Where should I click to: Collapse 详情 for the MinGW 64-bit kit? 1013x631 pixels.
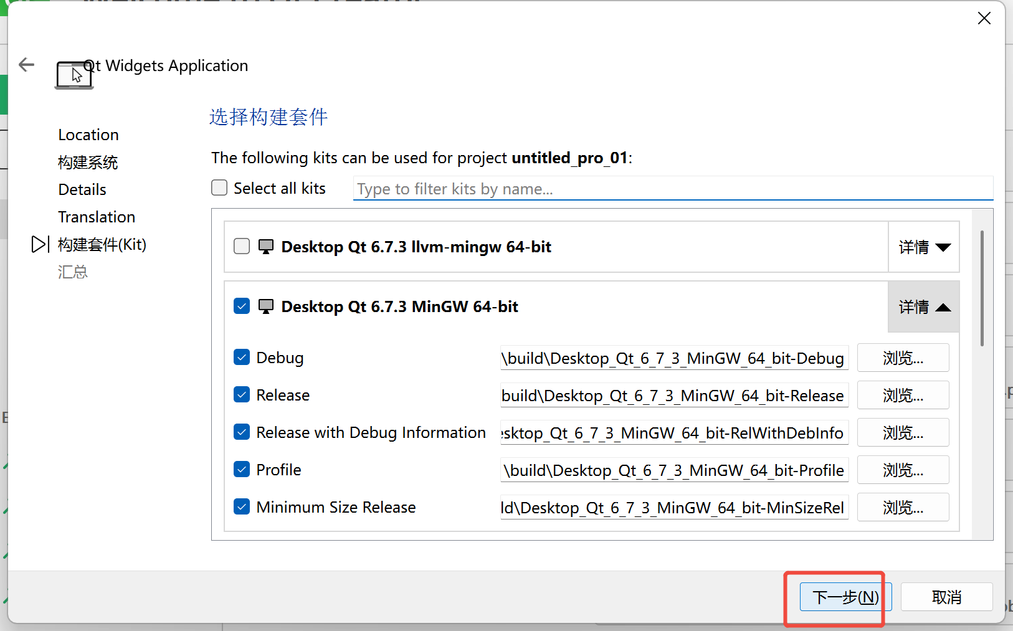pyautogui.click(x=924, y=306)
